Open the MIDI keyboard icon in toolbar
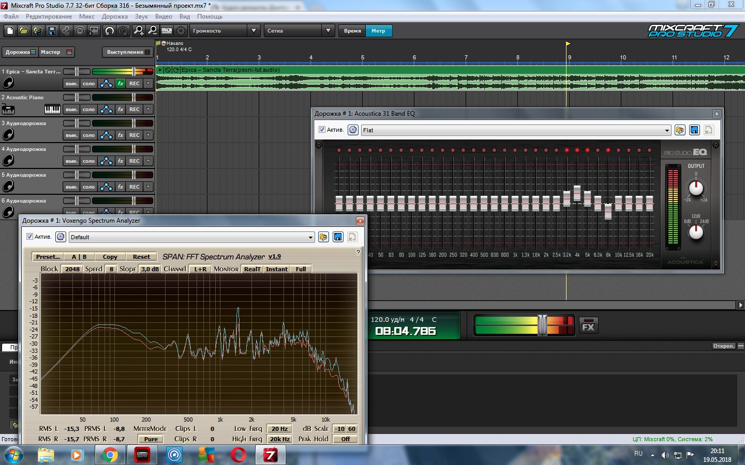This screenshot has height=465, width=745. pos(167,31)
